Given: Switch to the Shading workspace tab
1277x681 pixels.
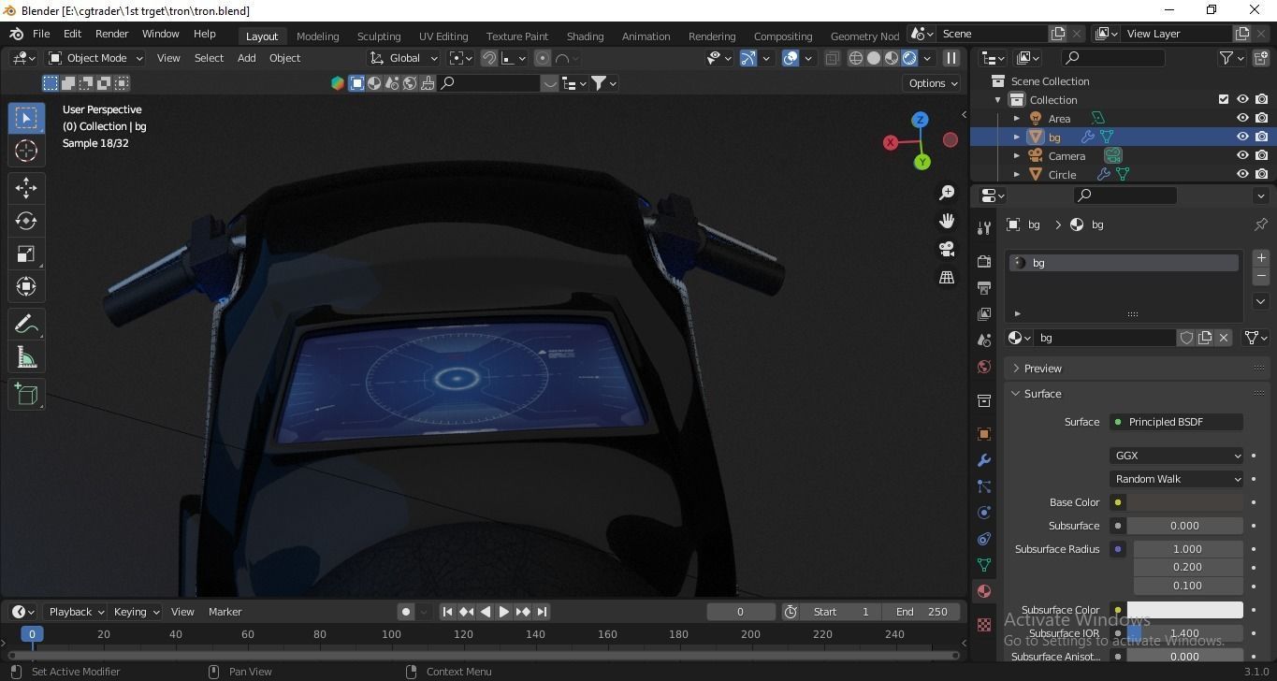Looking at the screenshot, I should tap(585, 36).
